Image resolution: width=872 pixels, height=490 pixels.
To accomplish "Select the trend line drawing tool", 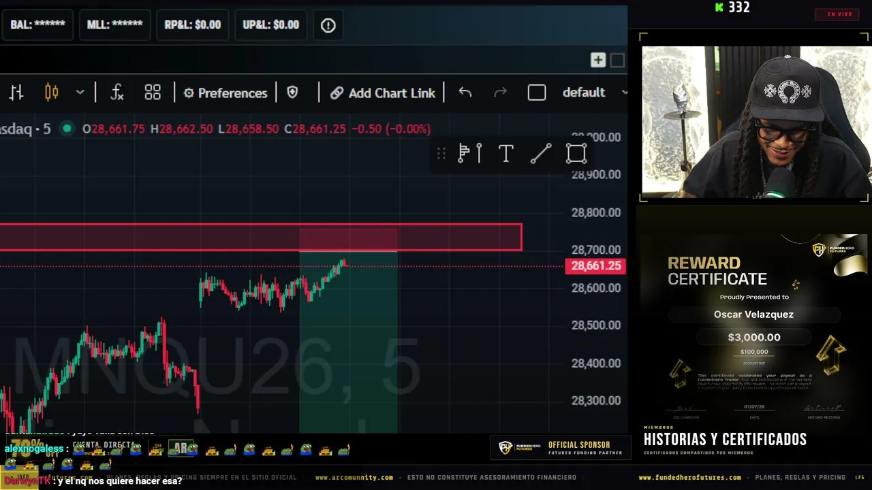I will point(541,154).
